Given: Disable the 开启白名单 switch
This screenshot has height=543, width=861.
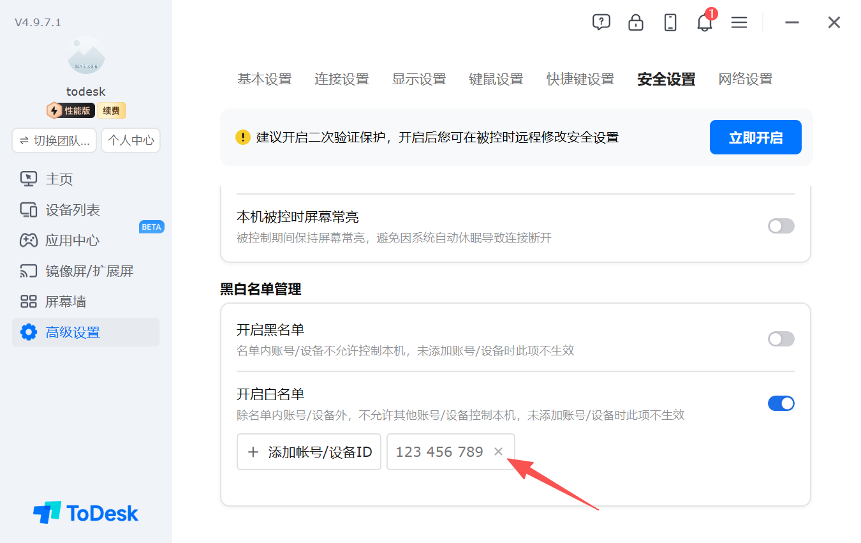Looking at the screenshot, I should click(781, 403).
